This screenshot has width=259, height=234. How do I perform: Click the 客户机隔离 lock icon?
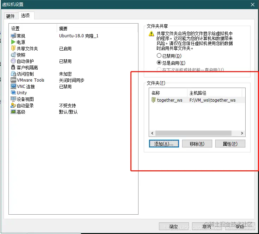[13, 68]
